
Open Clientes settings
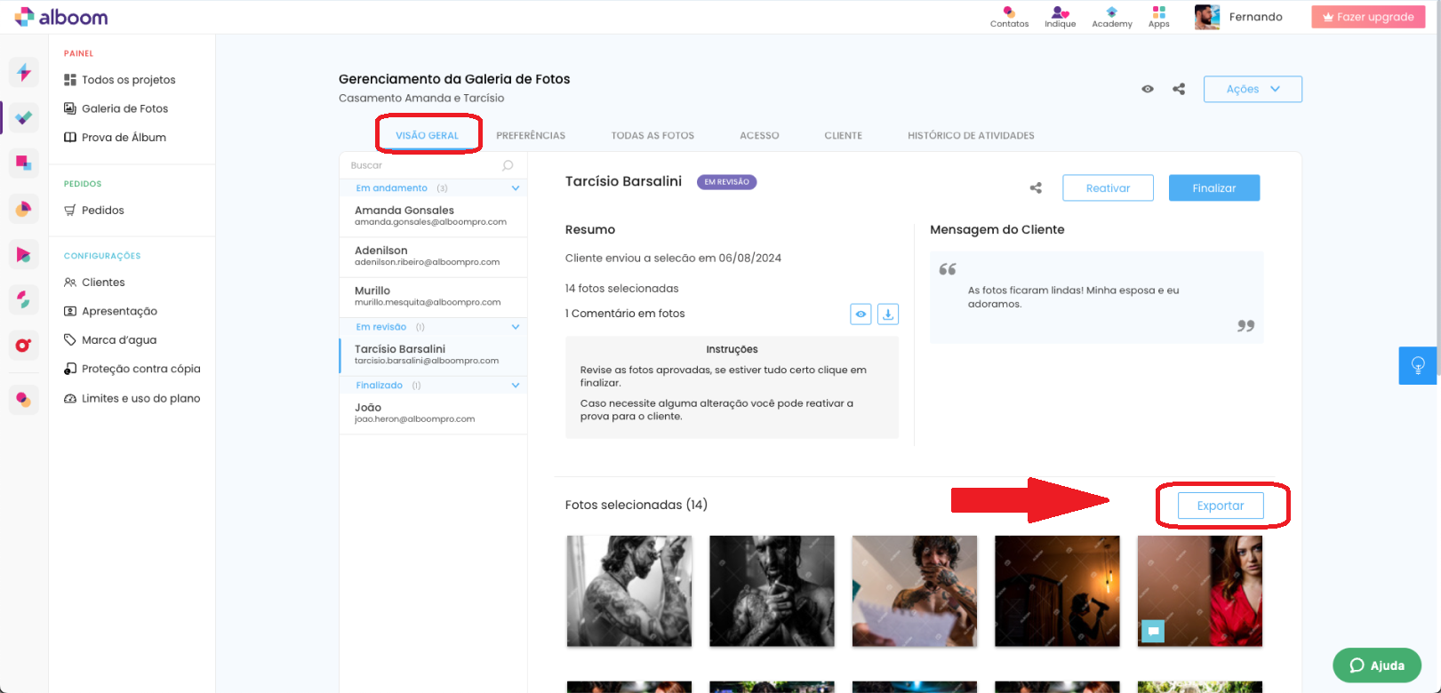click(94, 283)
